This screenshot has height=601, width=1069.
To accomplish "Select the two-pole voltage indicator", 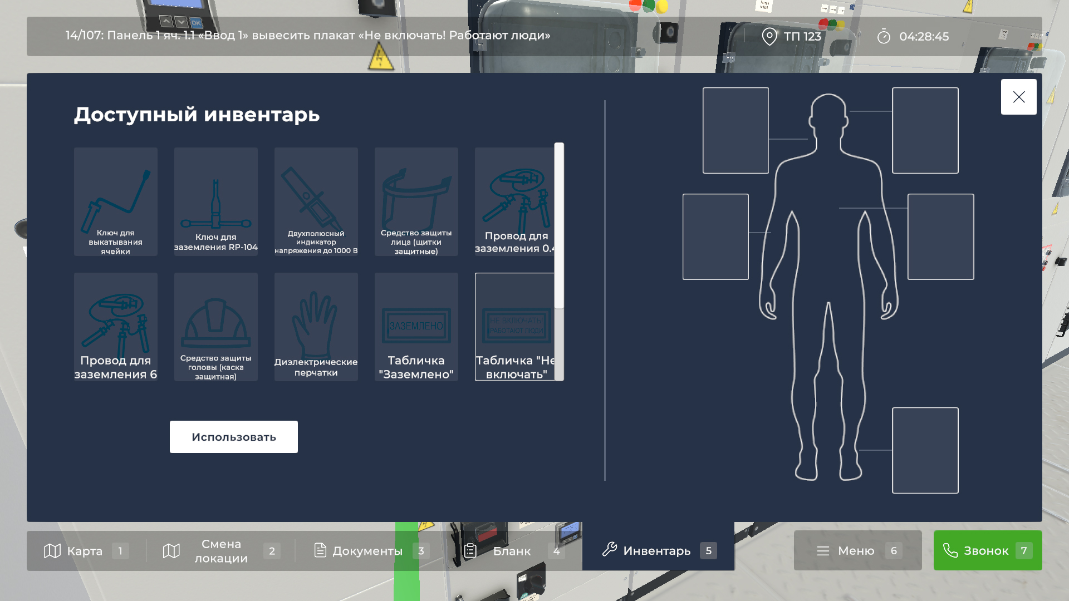I will [316, 201].
